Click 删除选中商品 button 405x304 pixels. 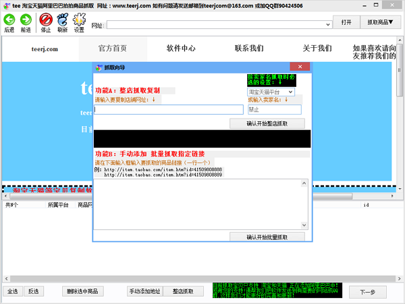click(82, 291)
